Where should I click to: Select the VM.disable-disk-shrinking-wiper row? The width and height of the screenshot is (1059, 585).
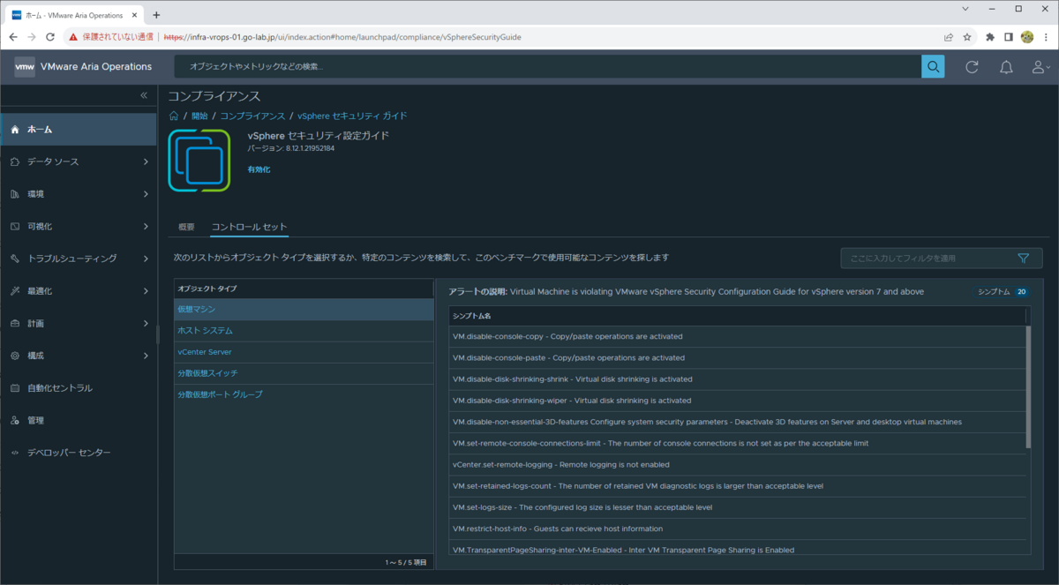coord(737,401)
